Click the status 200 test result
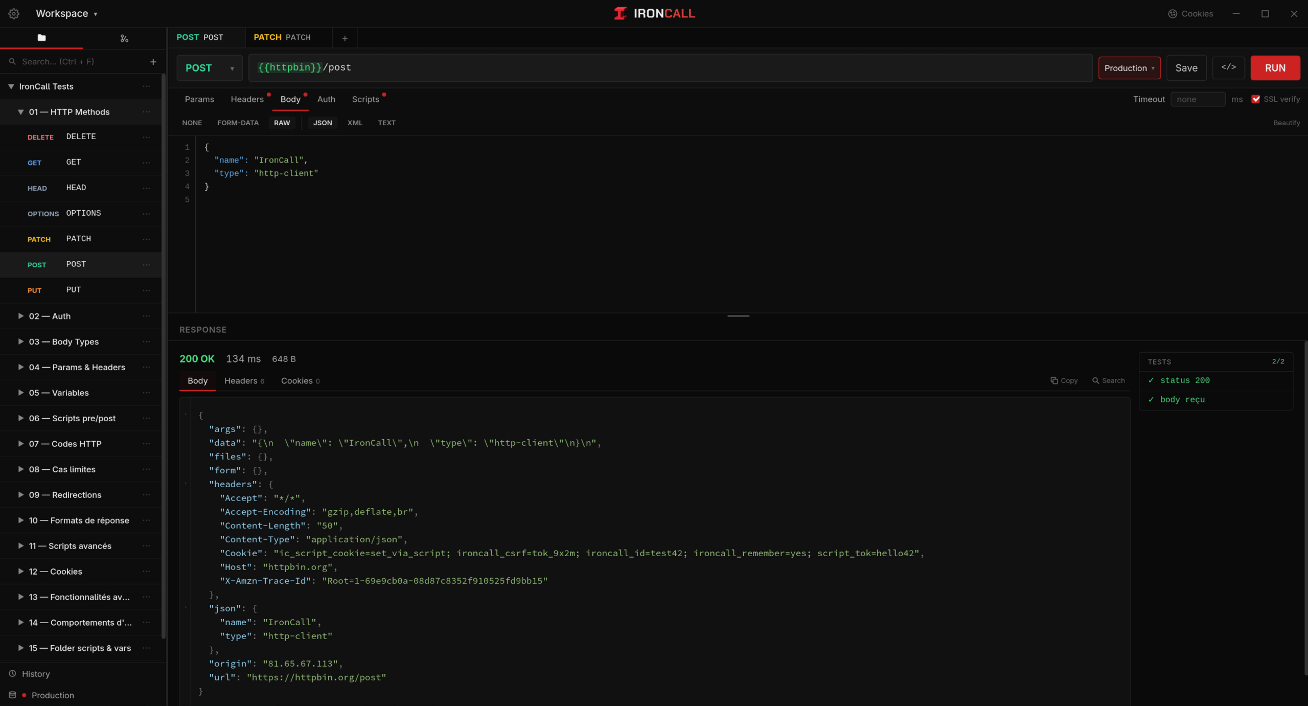 point(1216,380)
